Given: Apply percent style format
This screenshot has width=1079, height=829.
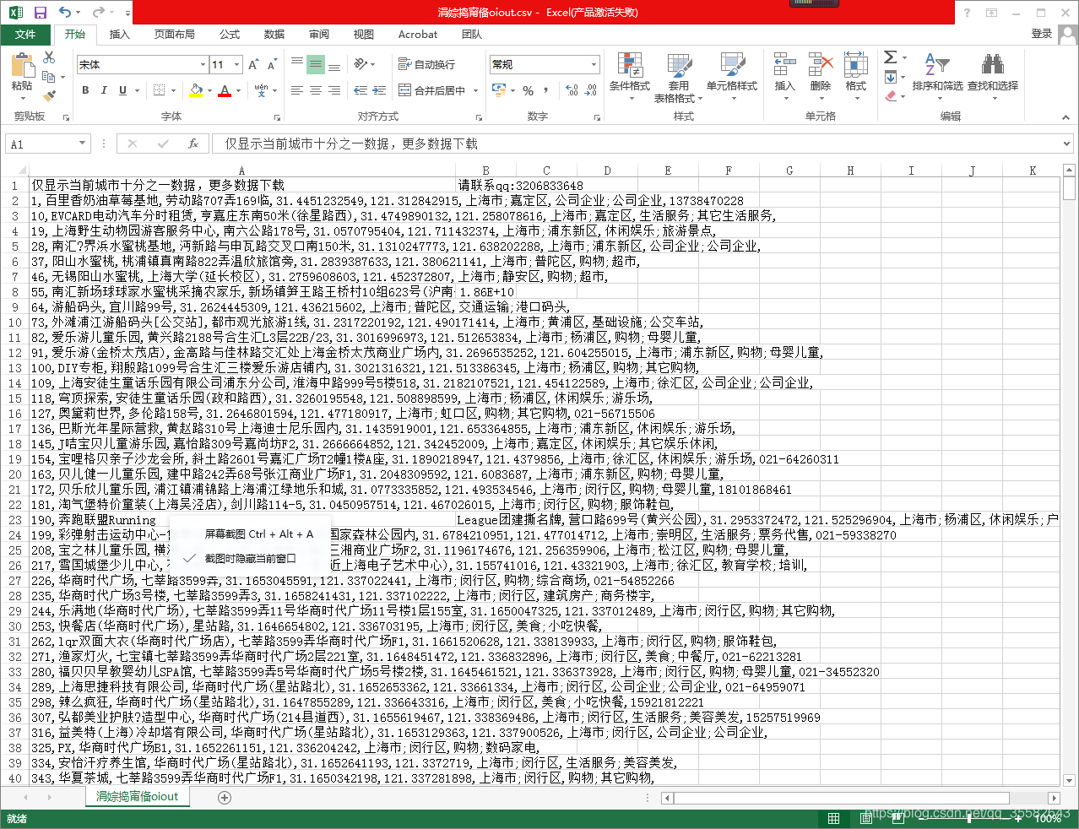Looking at the screenshot, I should pos(528,90).
